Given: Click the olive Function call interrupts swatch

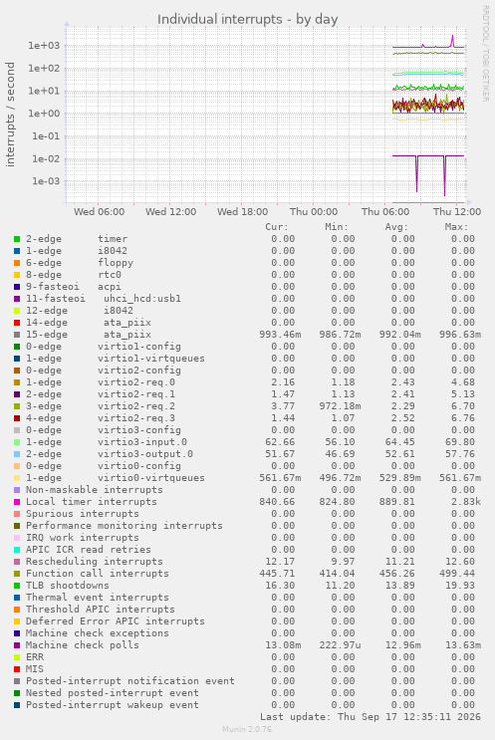Looking at the screenshot, I should tap(17, 574).
